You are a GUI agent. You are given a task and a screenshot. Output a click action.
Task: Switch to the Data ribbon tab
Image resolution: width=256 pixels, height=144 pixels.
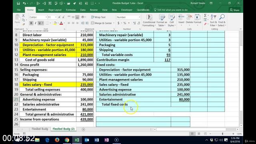pos(83,10)
